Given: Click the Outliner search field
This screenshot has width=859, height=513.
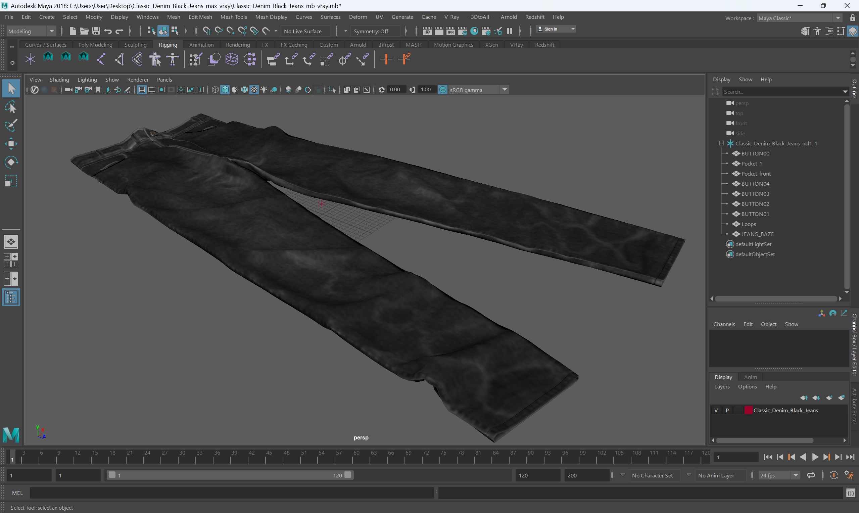Looking at the screenshot, I should tap(783, 92).
